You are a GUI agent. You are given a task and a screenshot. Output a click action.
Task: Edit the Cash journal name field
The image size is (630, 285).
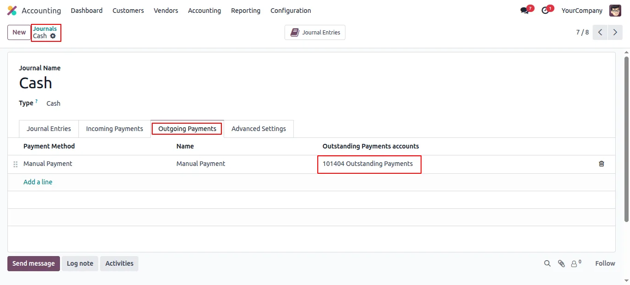click(36, 83)
